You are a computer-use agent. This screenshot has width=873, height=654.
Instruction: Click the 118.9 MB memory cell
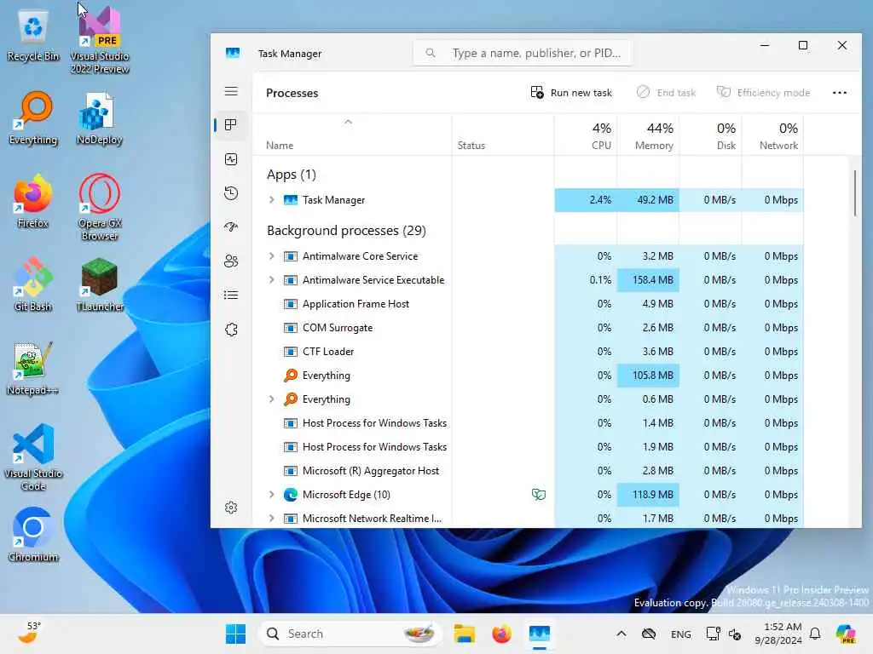tap(648, 494)
